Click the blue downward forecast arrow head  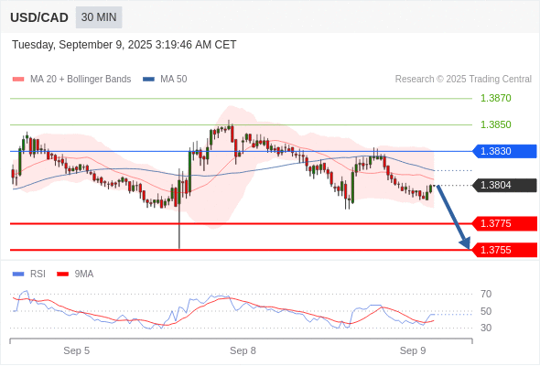click(x=465, y=243)
